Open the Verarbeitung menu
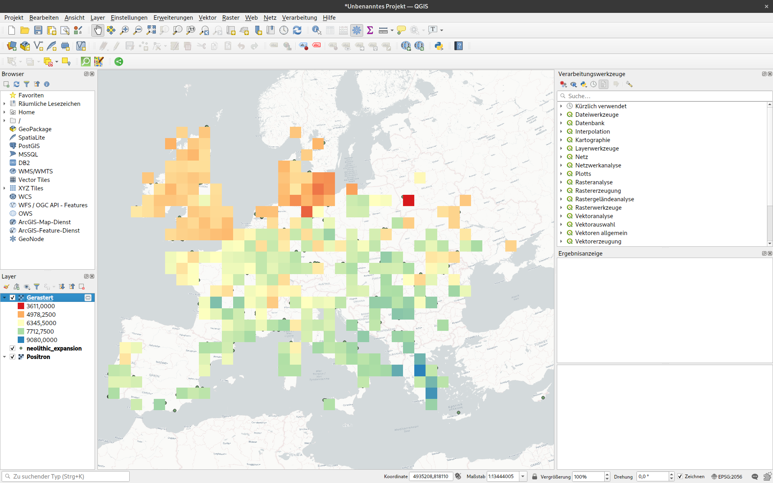Screen dimensions: 773x483 [299, 18]
